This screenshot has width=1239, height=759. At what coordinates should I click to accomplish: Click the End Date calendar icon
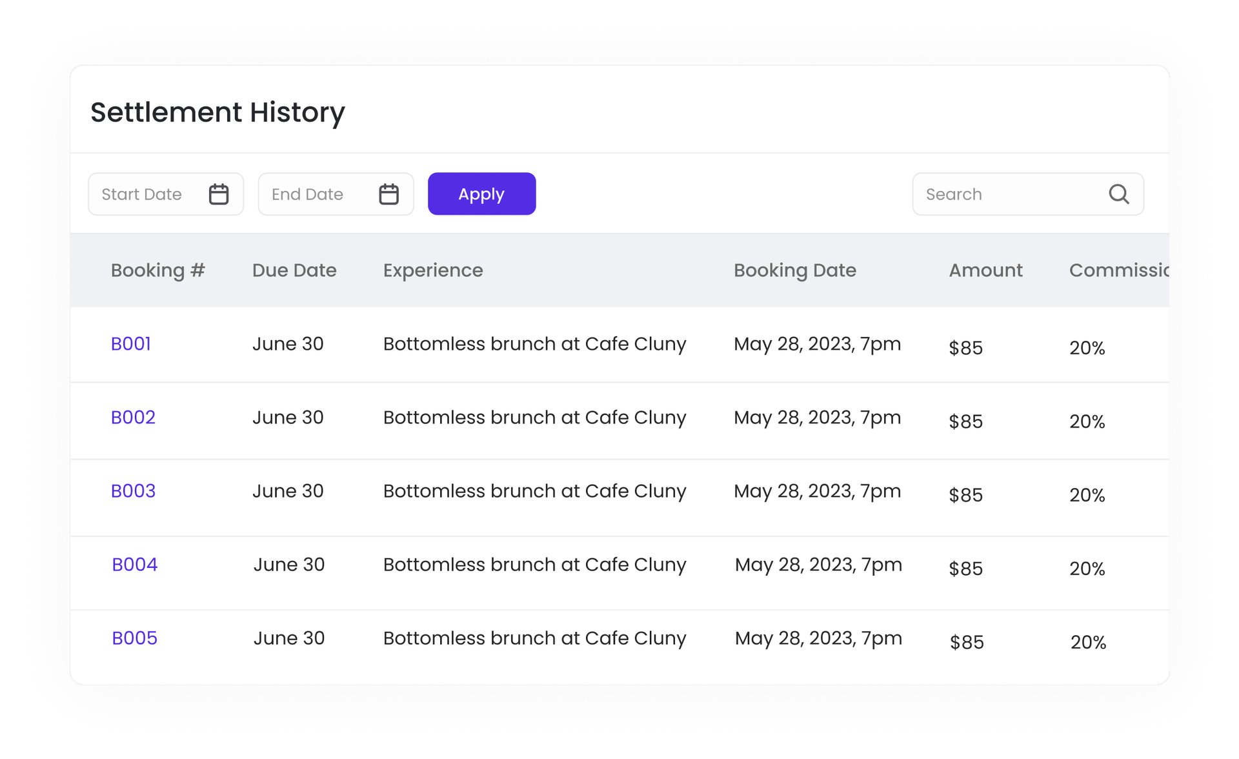[388, 194]
